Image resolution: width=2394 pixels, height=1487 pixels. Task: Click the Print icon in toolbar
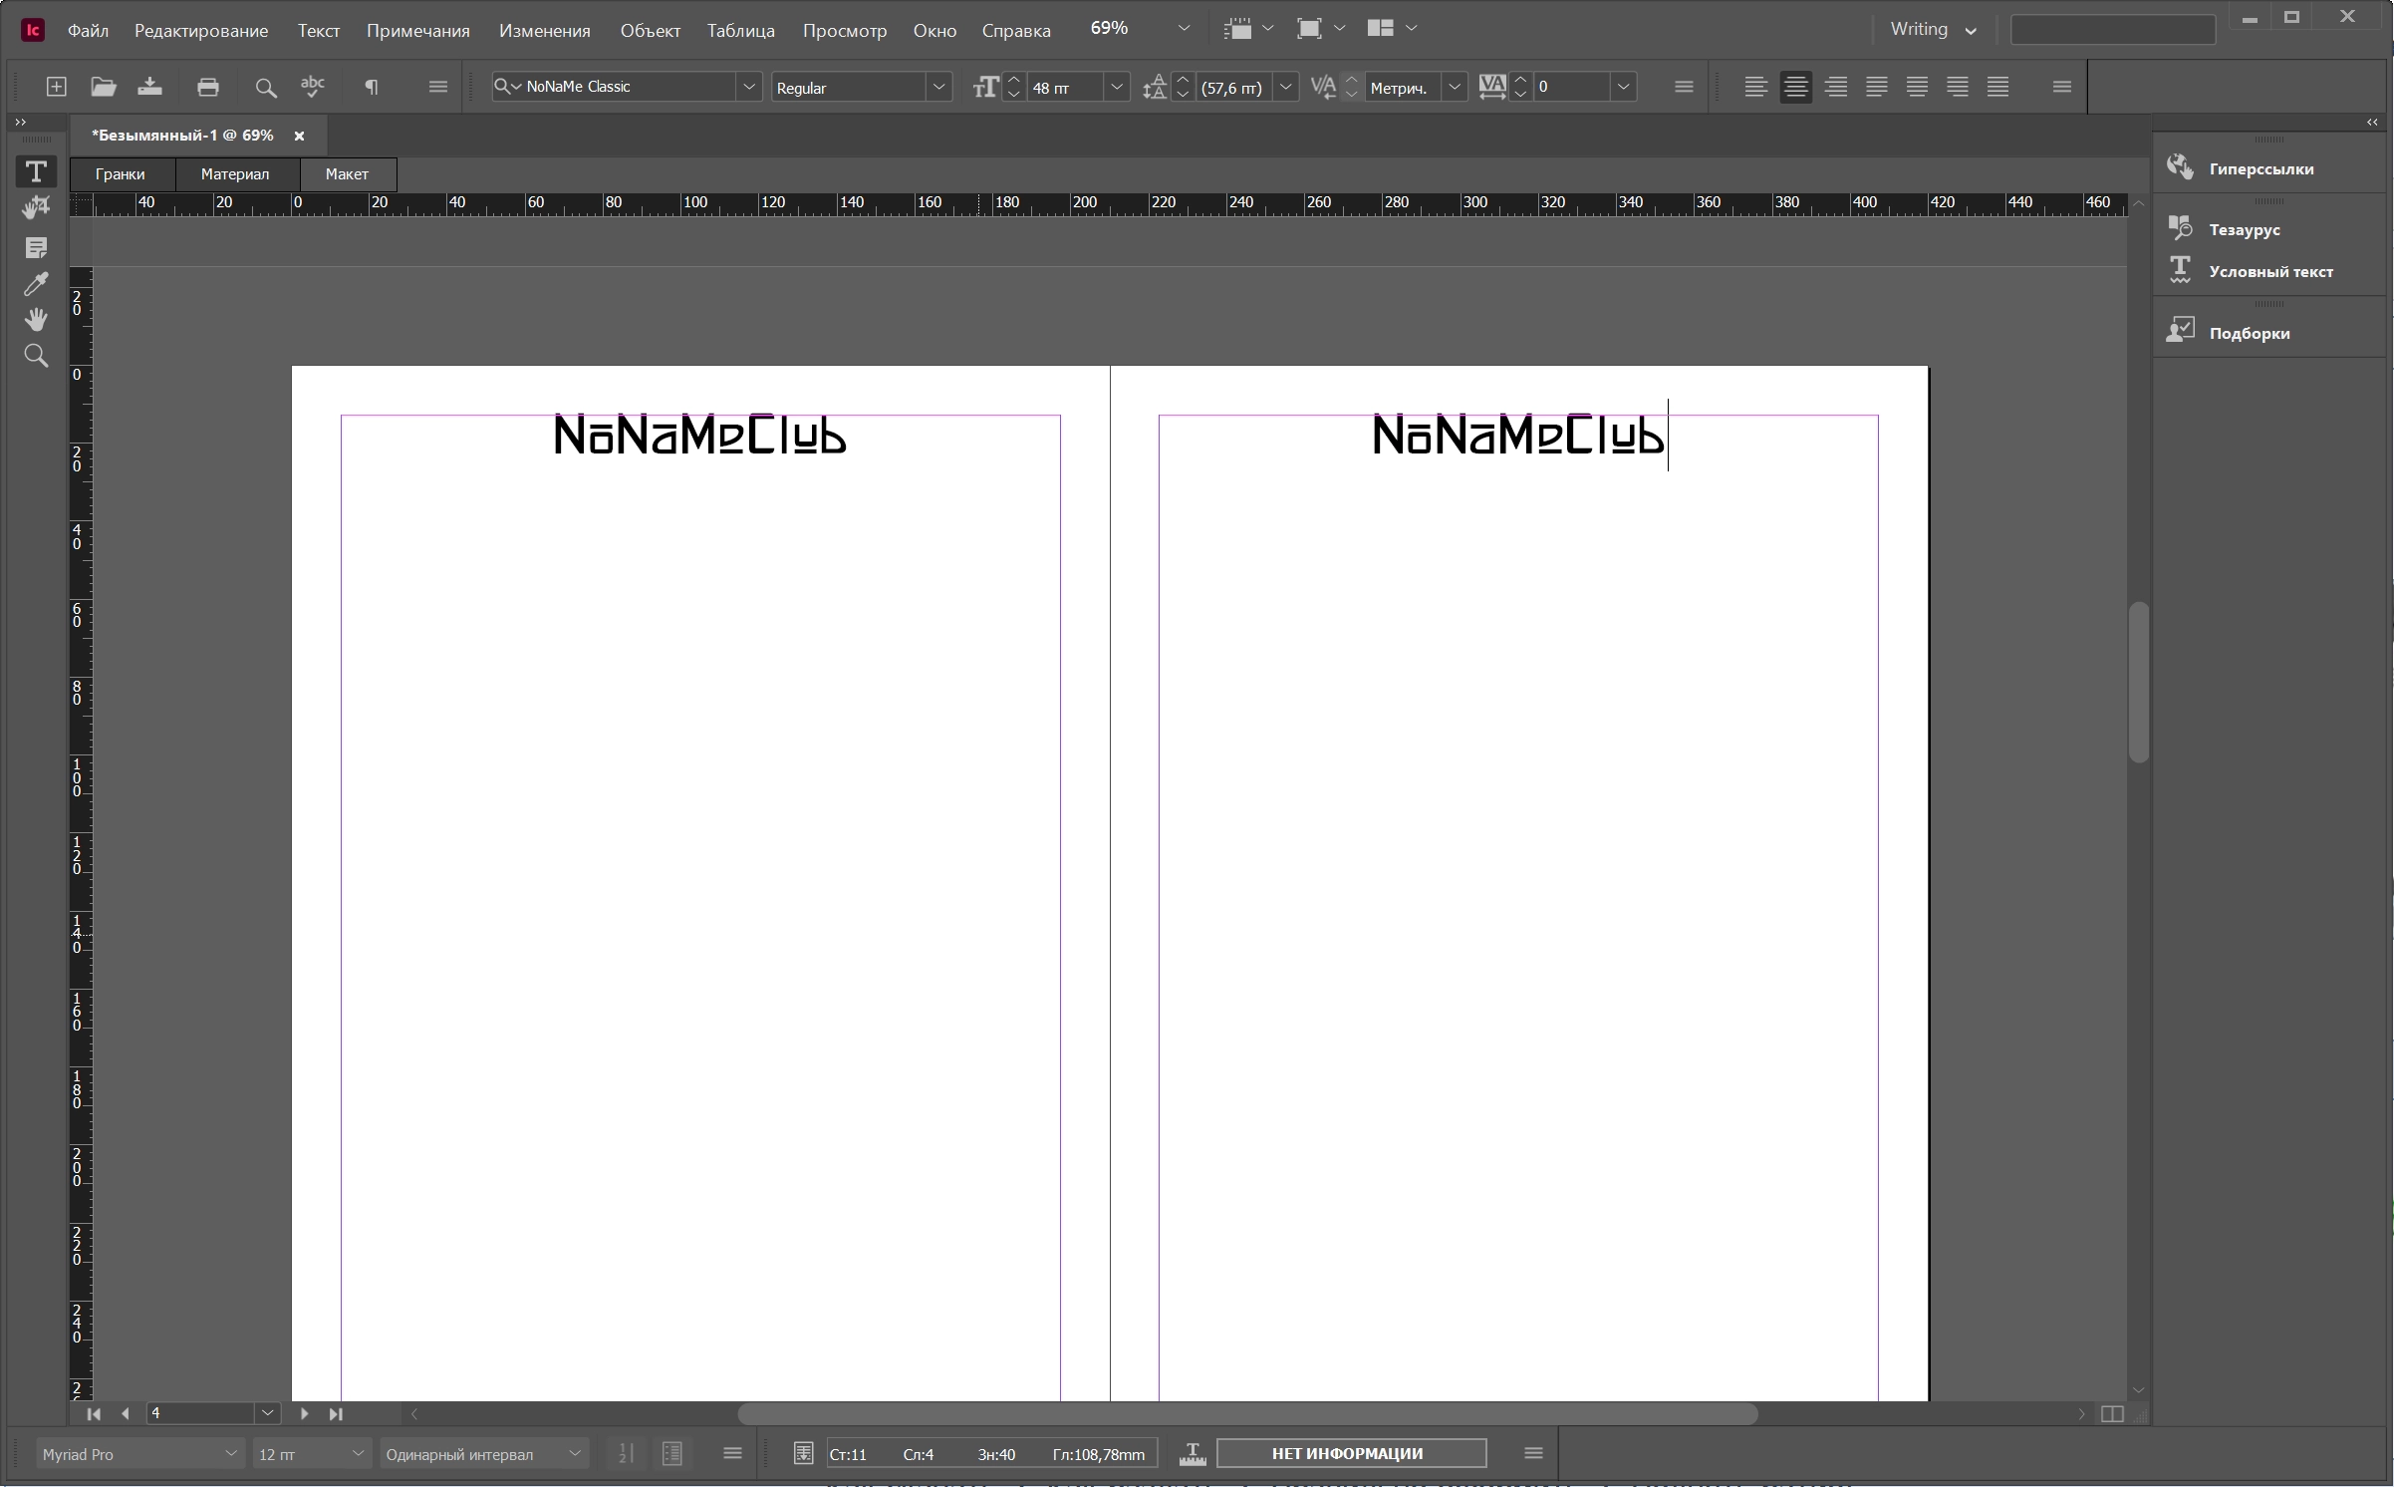tap(207, 87)
